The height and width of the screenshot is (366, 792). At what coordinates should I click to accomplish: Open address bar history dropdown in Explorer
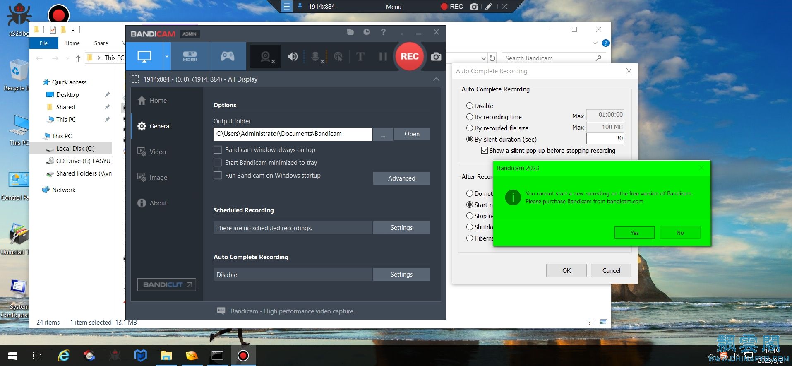coord(483,58)
